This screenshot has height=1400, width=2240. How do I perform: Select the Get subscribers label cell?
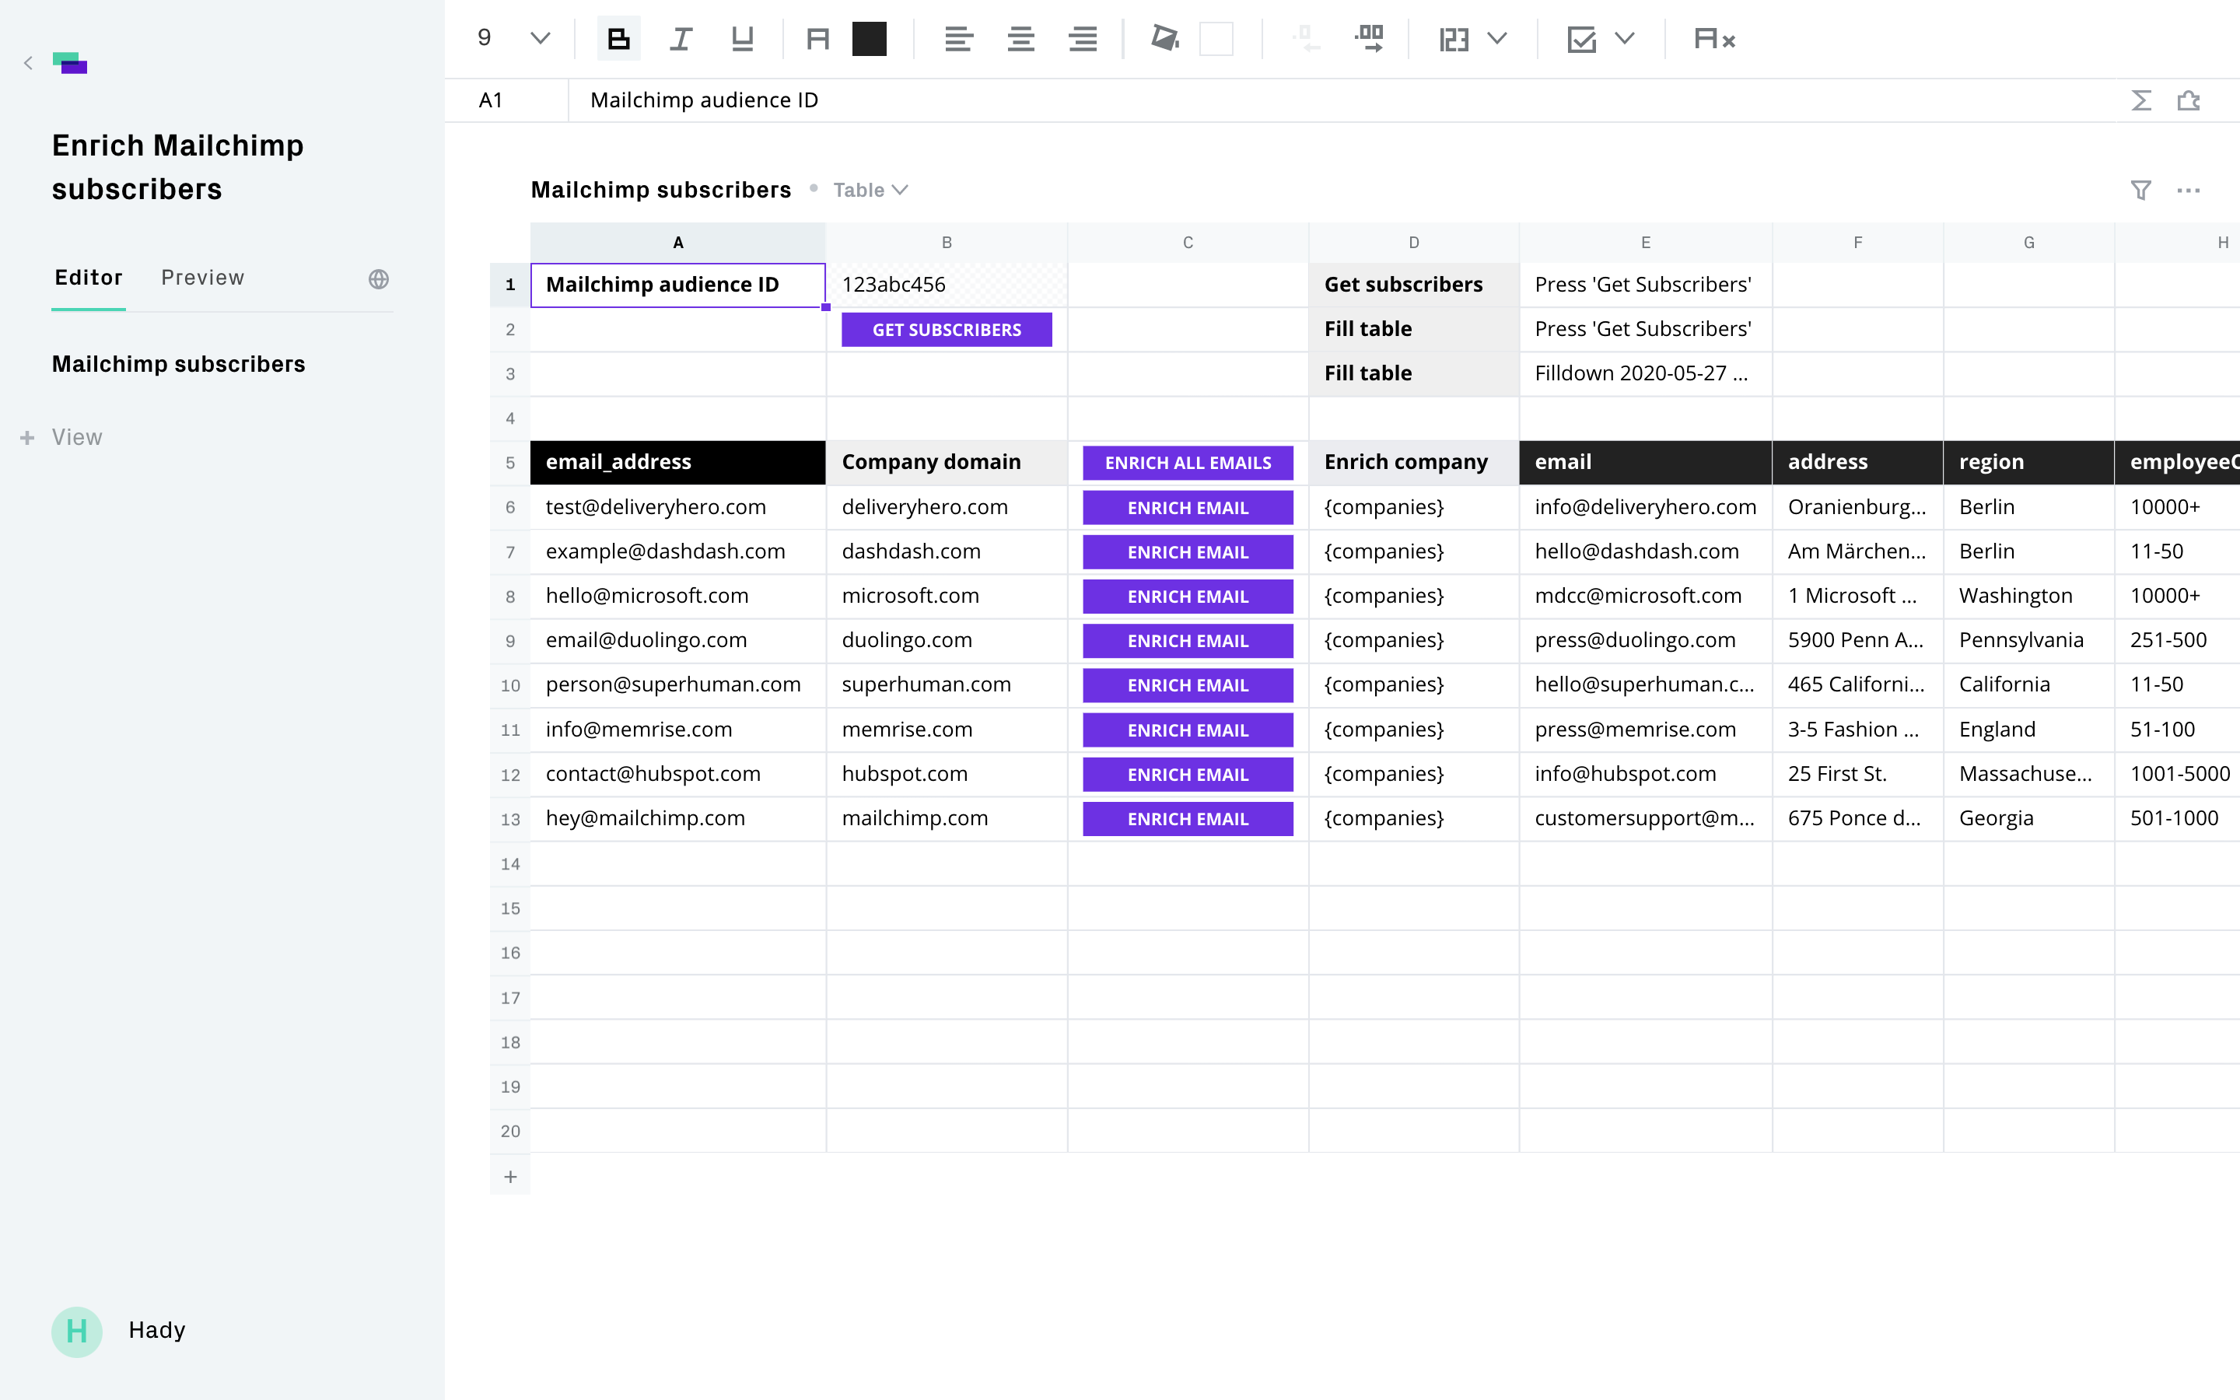tap(1413, 284)
